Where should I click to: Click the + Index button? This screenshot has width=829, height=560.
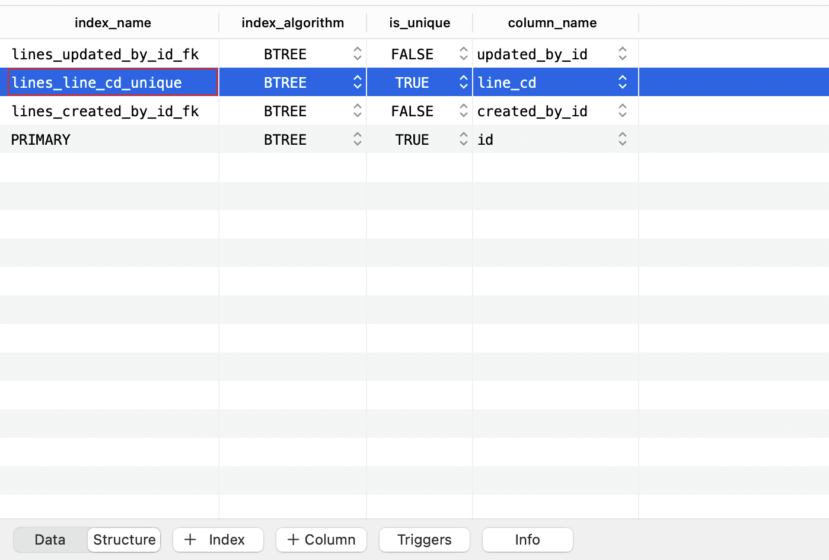218,540
